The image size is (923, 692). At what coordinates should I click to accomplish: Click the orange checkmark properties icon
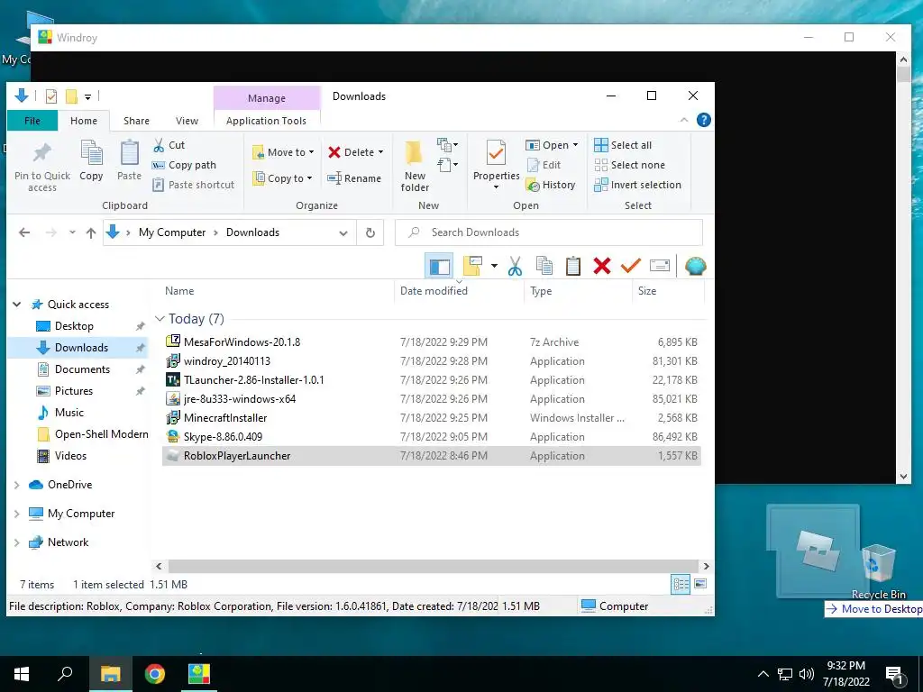pos(630,266)
